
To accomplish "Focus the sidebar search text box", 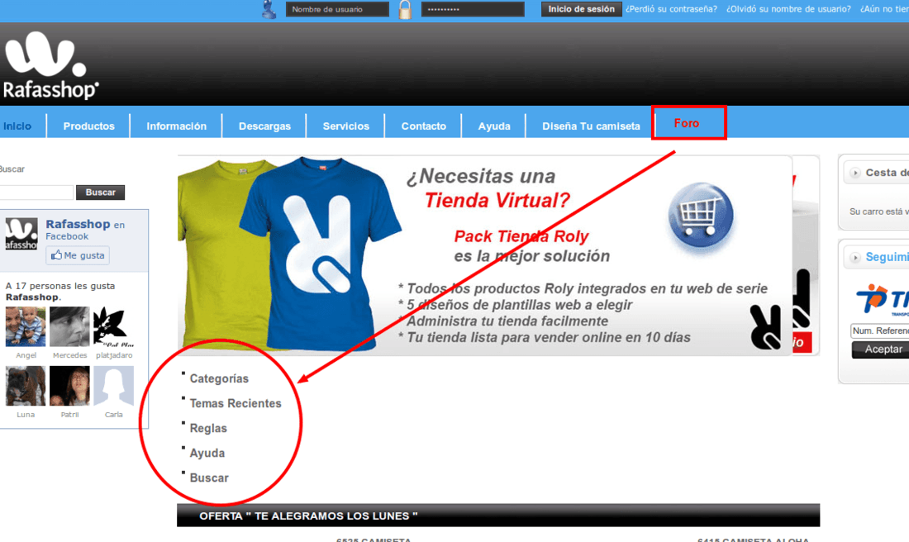I will pyautogui.click(x=36, y=193).
